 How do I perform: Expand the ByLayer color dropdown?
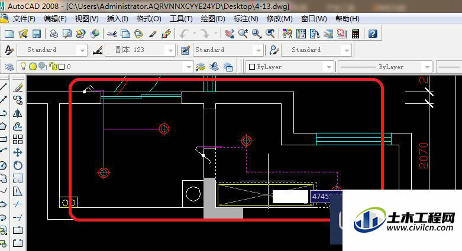click(x=329, y=67)
